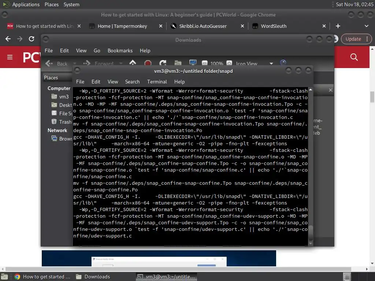The height and width of the screenshot is (281, 375).
Task: Open the Help menu in Downloads window
Action: (145, 50)
